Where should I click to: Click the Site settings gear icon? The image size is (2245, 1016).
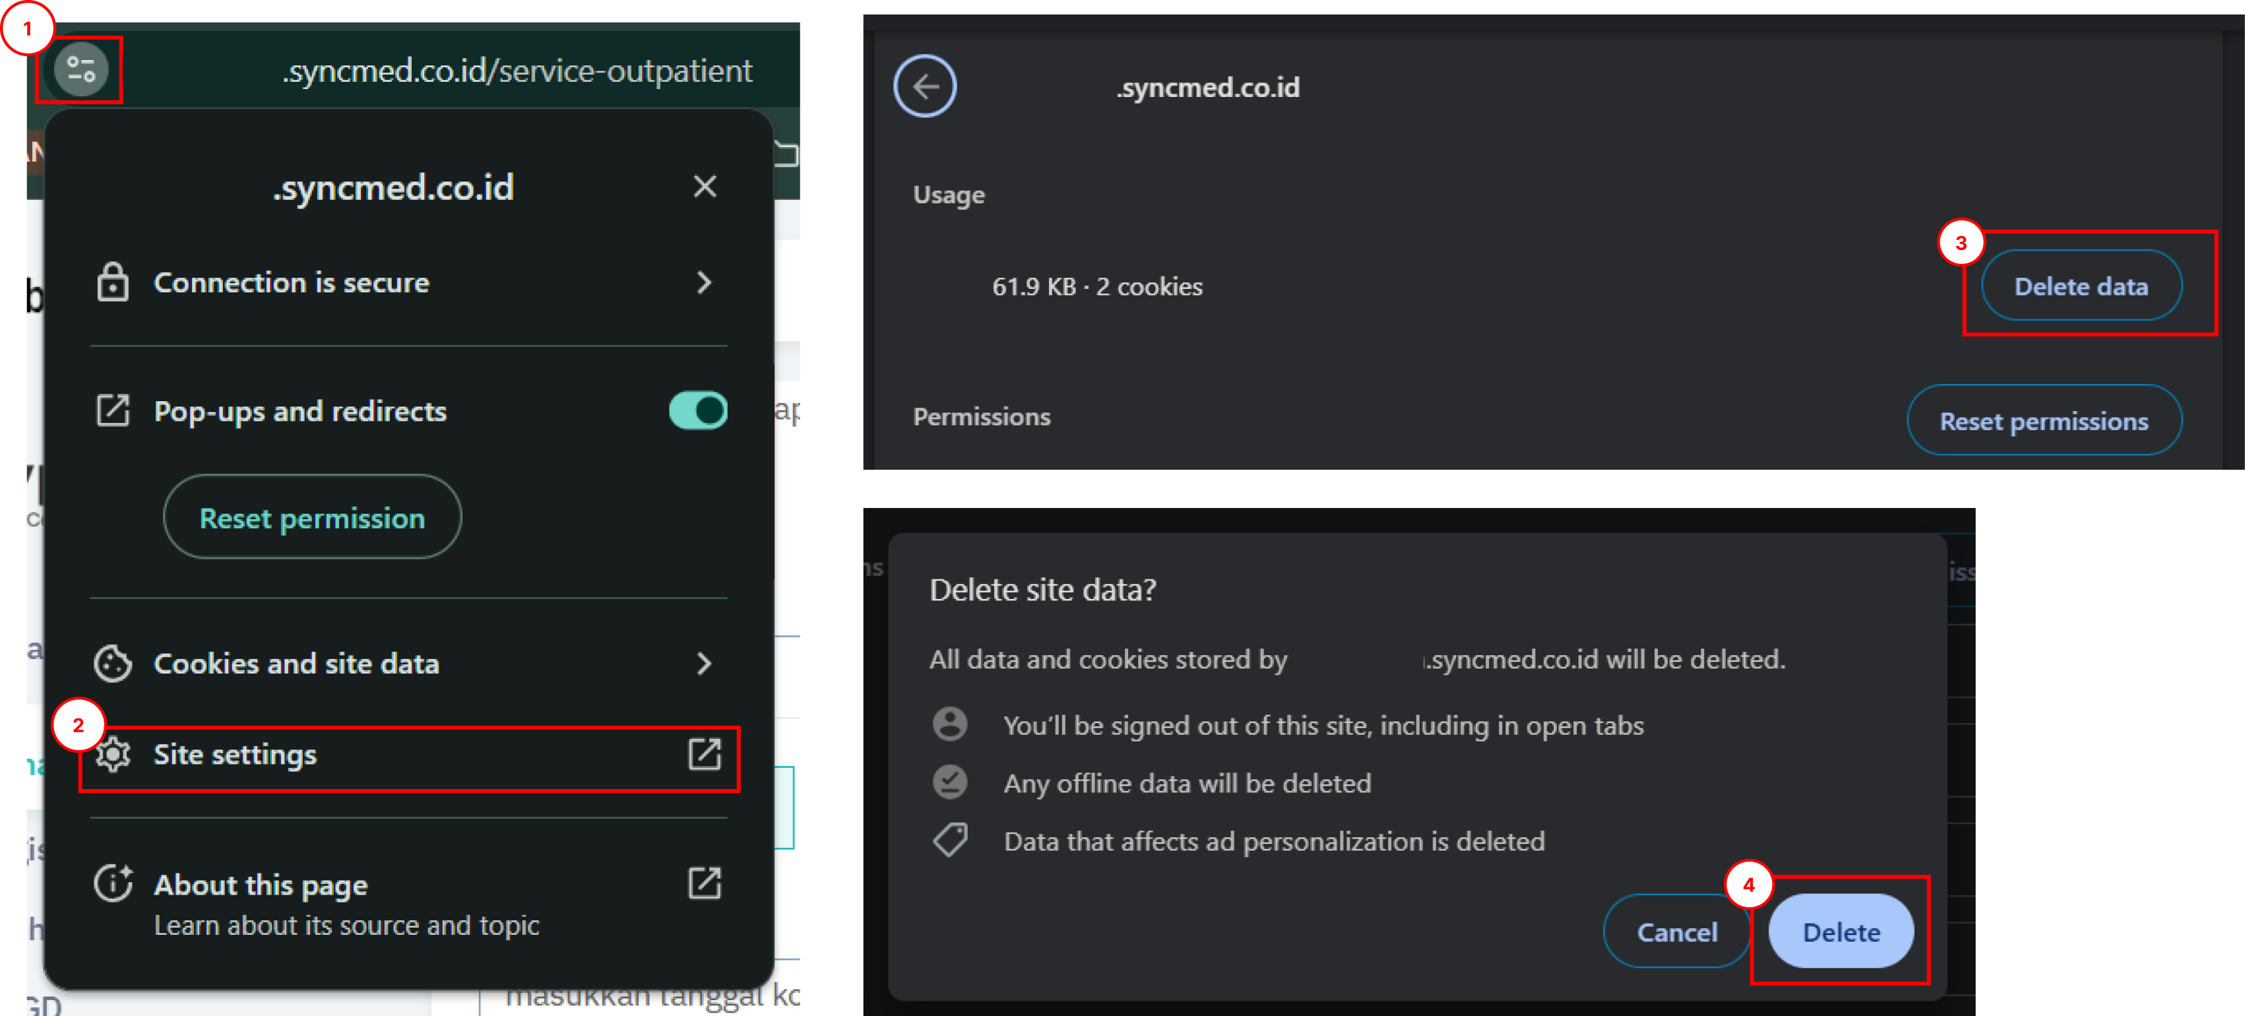point(113,755)
